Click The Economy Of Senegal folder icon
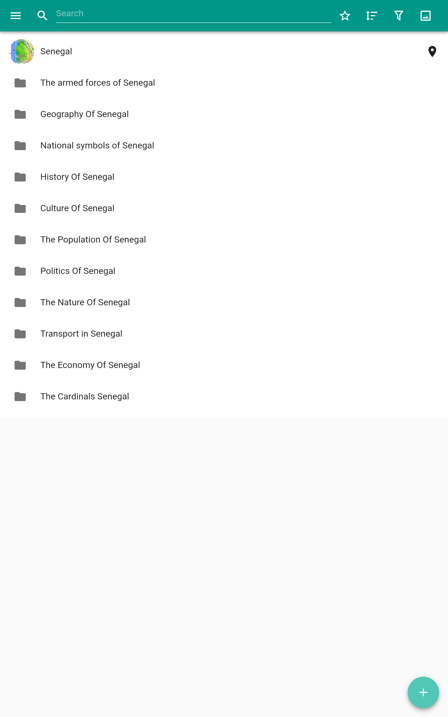448x717 pixels. (x=20, y=365)
